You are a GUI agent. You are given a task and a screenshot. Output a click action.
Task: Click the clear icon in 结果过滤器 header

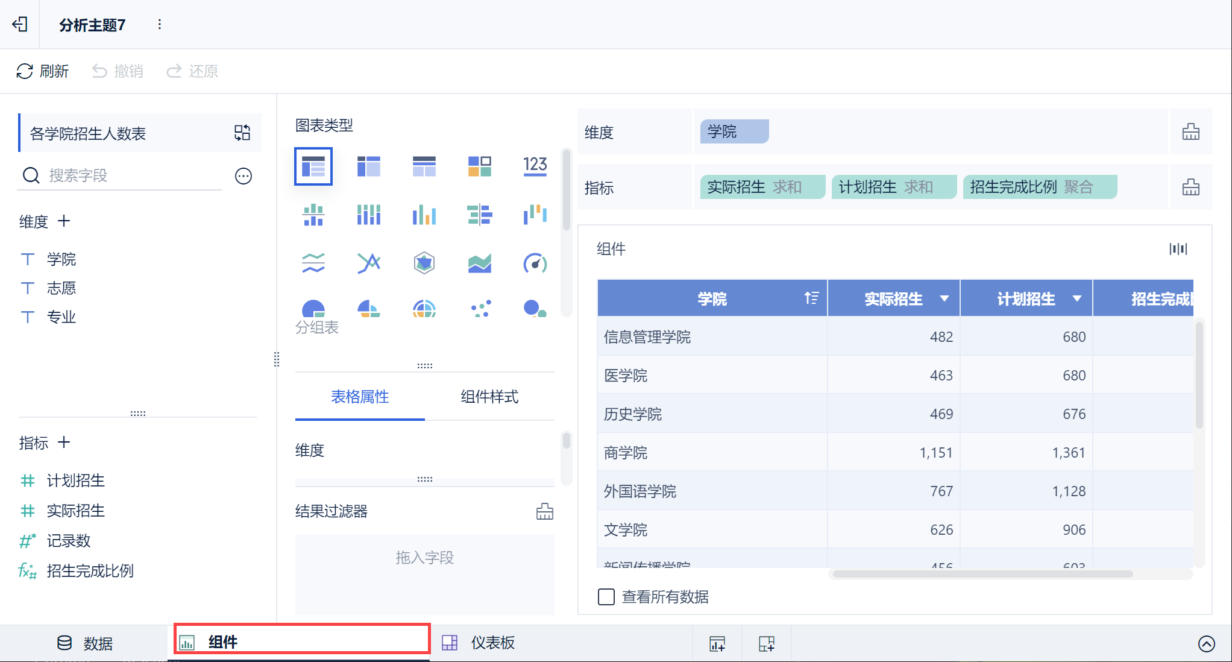(544, 511)
